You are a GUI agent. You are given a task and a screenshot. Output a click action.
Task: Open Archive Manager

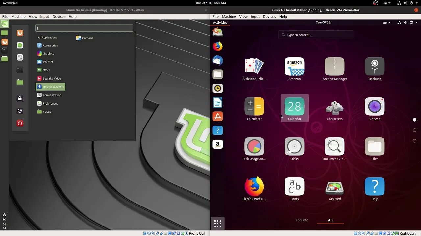coord(334,69)
